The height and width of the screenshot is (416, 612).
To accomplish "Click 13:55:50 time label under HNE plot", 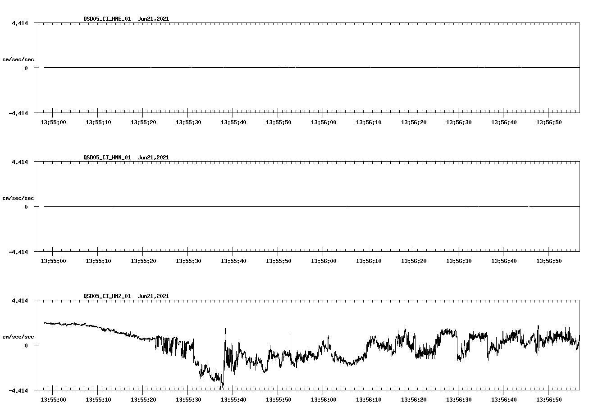I will pyautogui.click(x=279, y=122).
